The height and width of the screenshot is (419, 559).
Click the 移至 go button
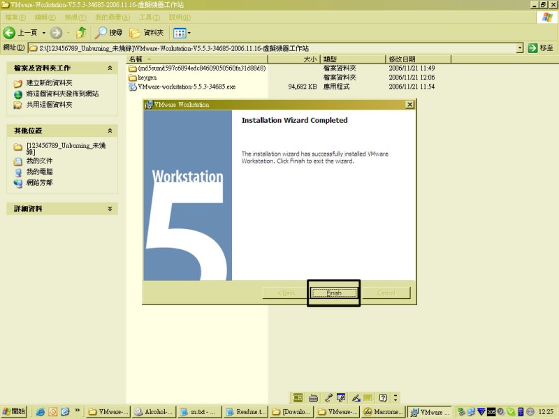click(541, 48)
